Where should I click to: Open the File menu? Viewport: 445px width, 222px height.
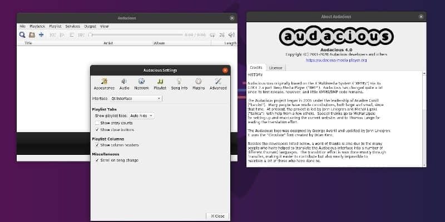22,26
